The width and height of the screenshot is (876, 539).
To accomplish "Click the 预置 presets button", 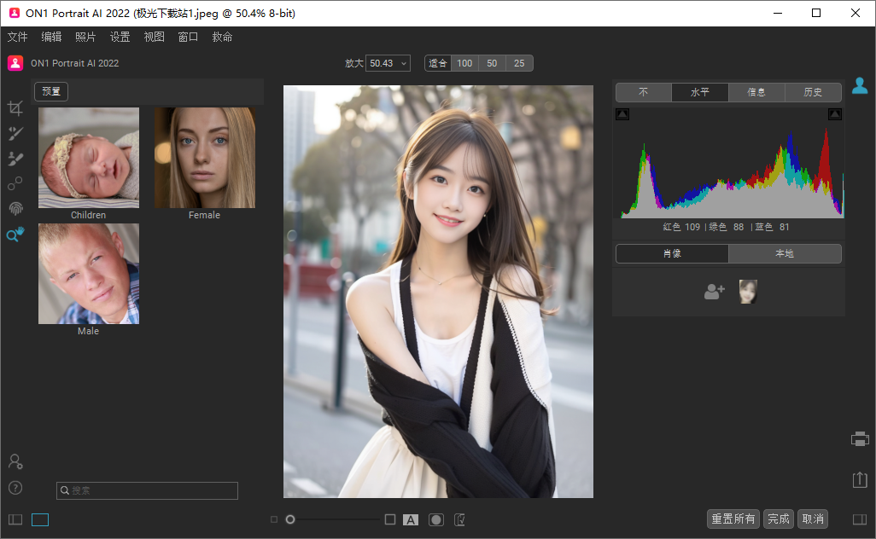I will pyautogui.click(x=51, y=91).
